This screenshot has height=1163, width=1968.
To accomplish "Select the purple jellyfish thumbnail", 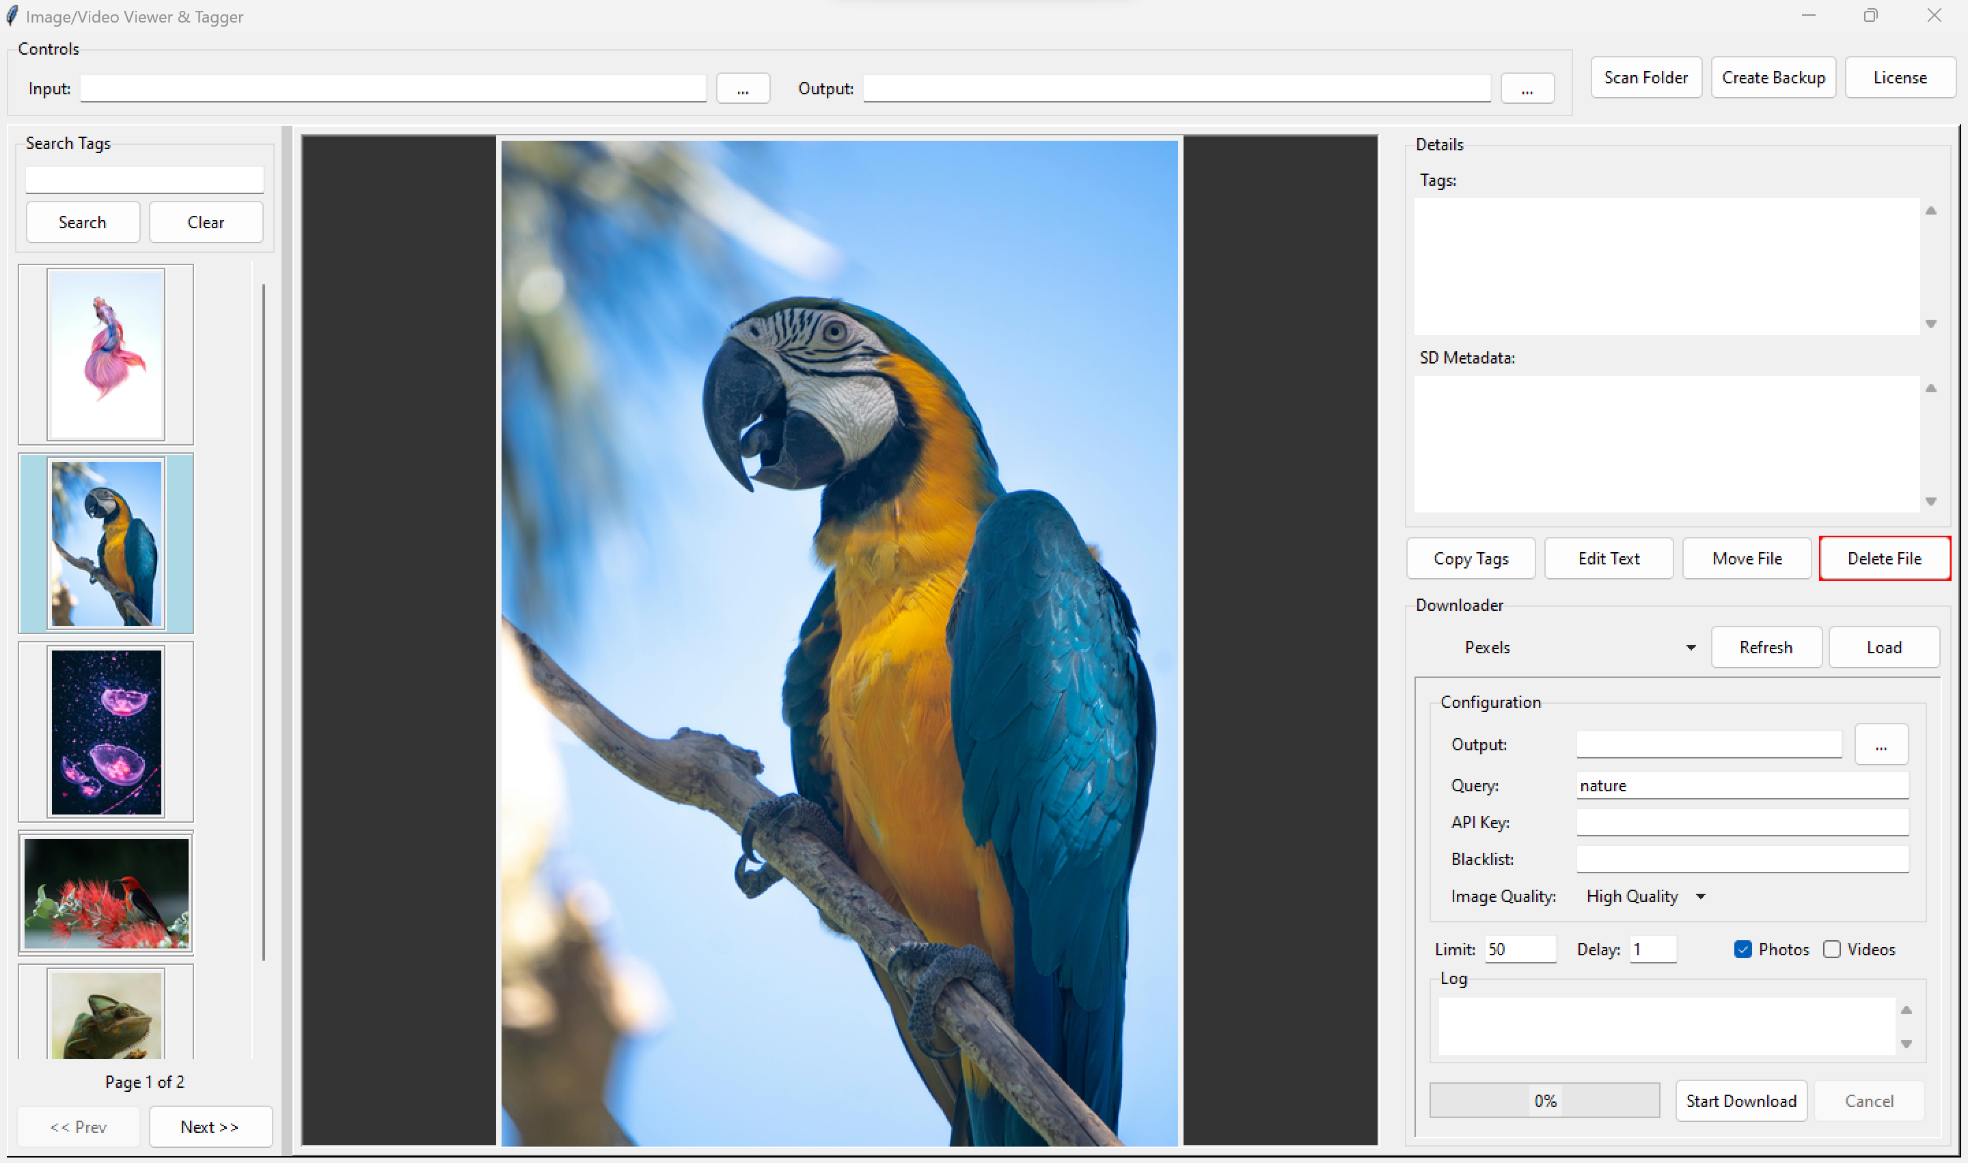I will click(x=106, y=732).
